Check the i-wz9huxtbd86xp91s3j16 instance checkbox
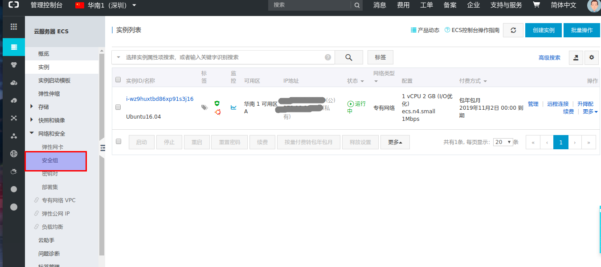The width and height of the screenshot is (601, 267). tap(118, 107)
